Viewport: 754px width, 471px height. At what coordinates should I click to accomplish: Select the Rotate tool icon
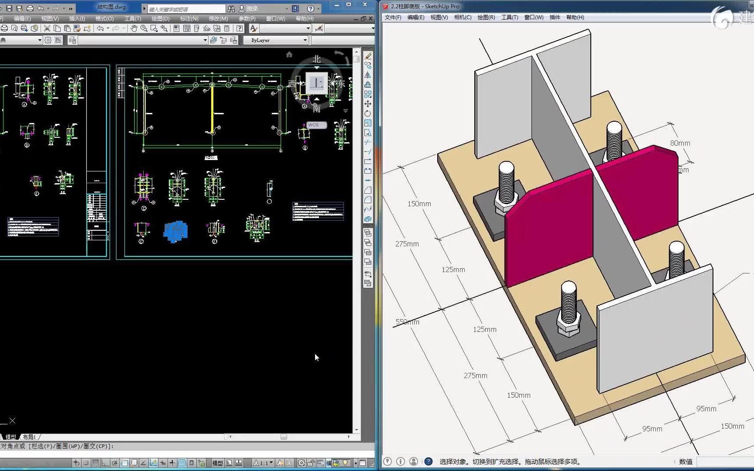pos(368,113)
